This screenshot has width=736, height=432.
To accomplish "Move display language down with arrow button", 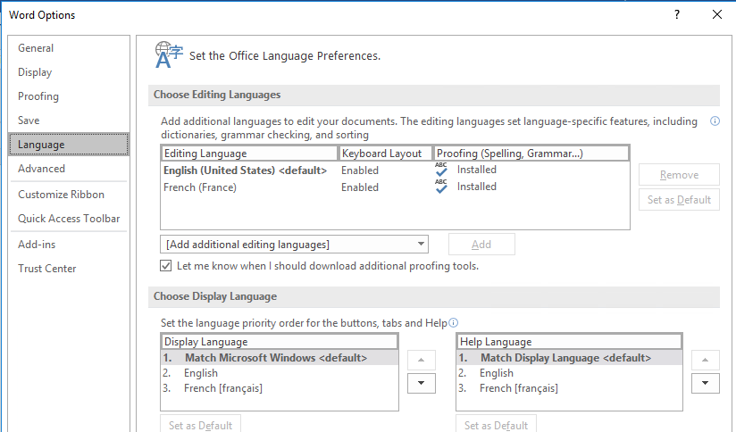I will click(421, 383).
